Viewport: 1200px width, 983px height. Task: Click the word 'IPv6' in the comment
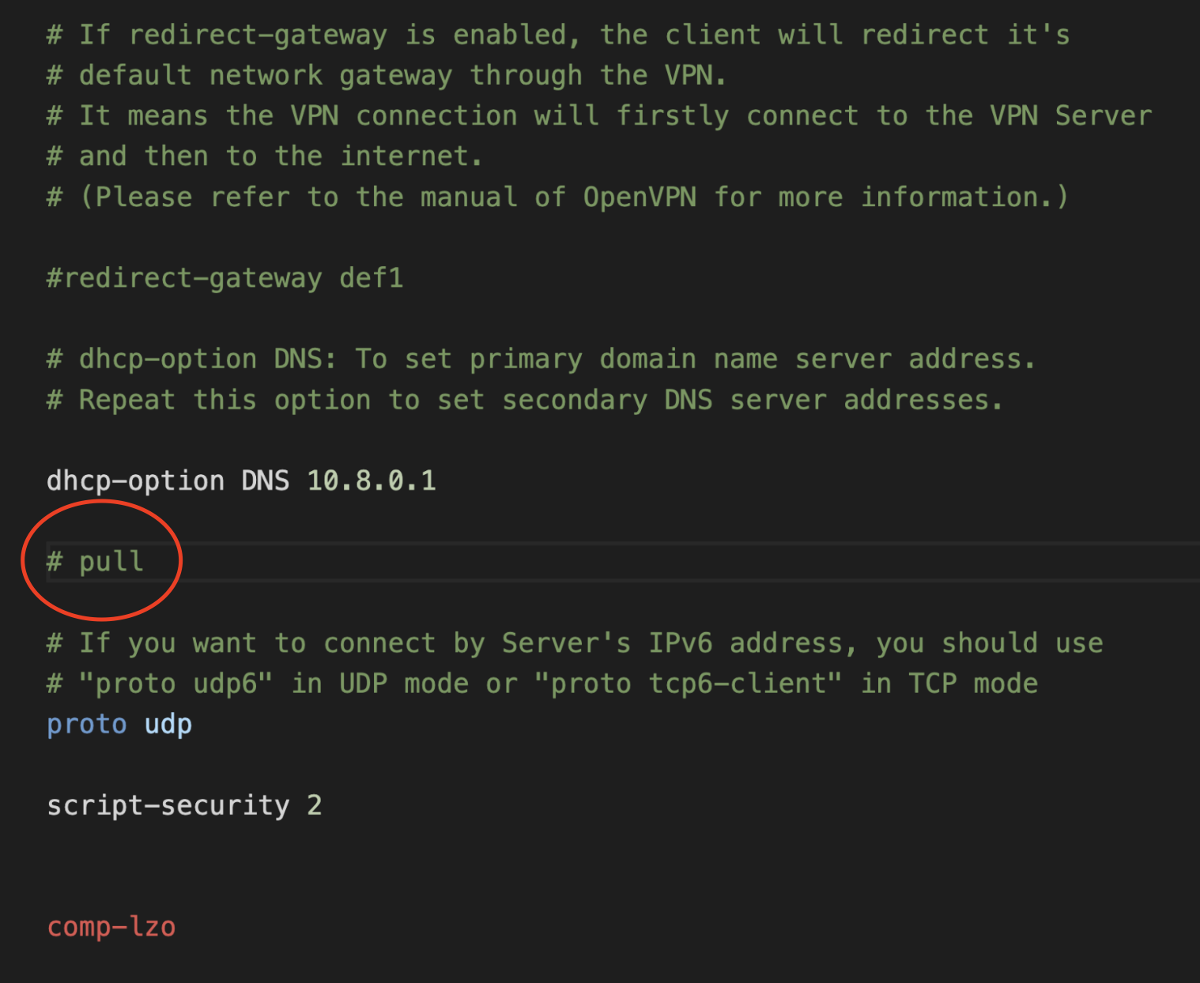680,643
